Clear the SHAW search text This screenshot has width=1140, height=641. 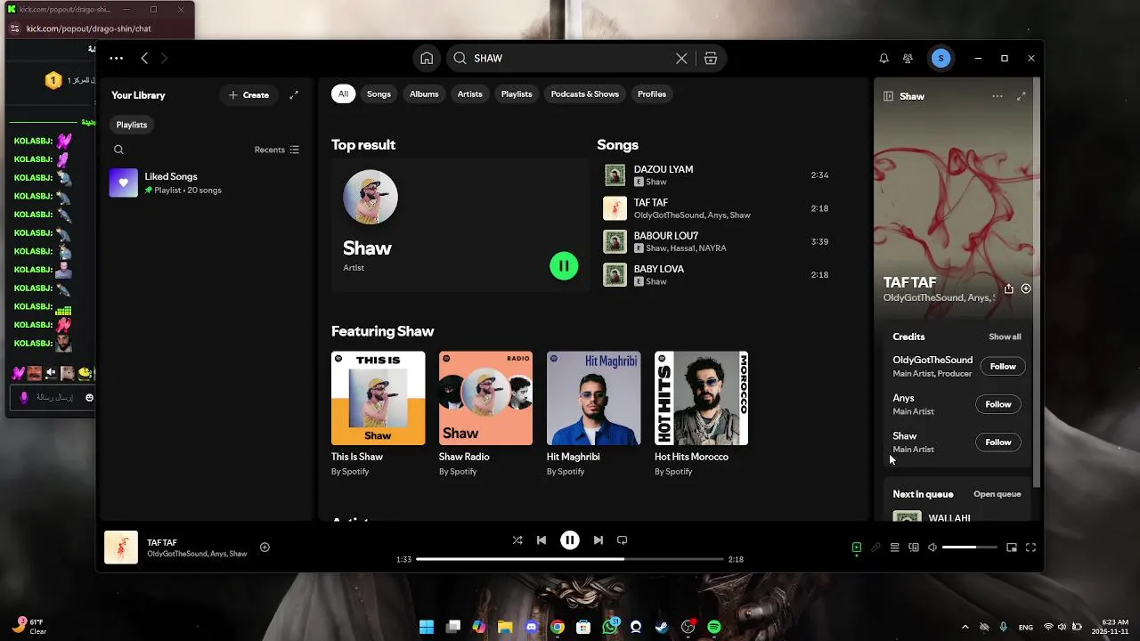[x=681, y=58]
